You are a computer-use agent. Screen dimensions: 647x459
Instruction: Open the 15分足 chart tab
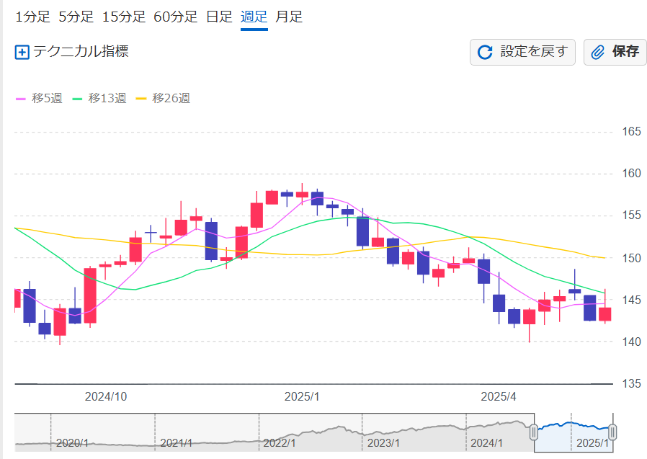tap(124, 17)
